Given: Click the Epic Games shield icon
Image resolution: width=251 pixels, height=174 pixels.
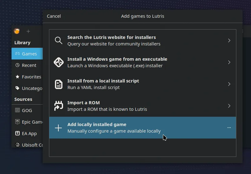Looking at the screenshot, I should (17, 122).
